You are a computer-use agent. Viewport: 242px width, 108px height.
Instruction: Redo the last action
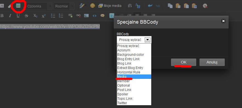(x=158, y=6)
